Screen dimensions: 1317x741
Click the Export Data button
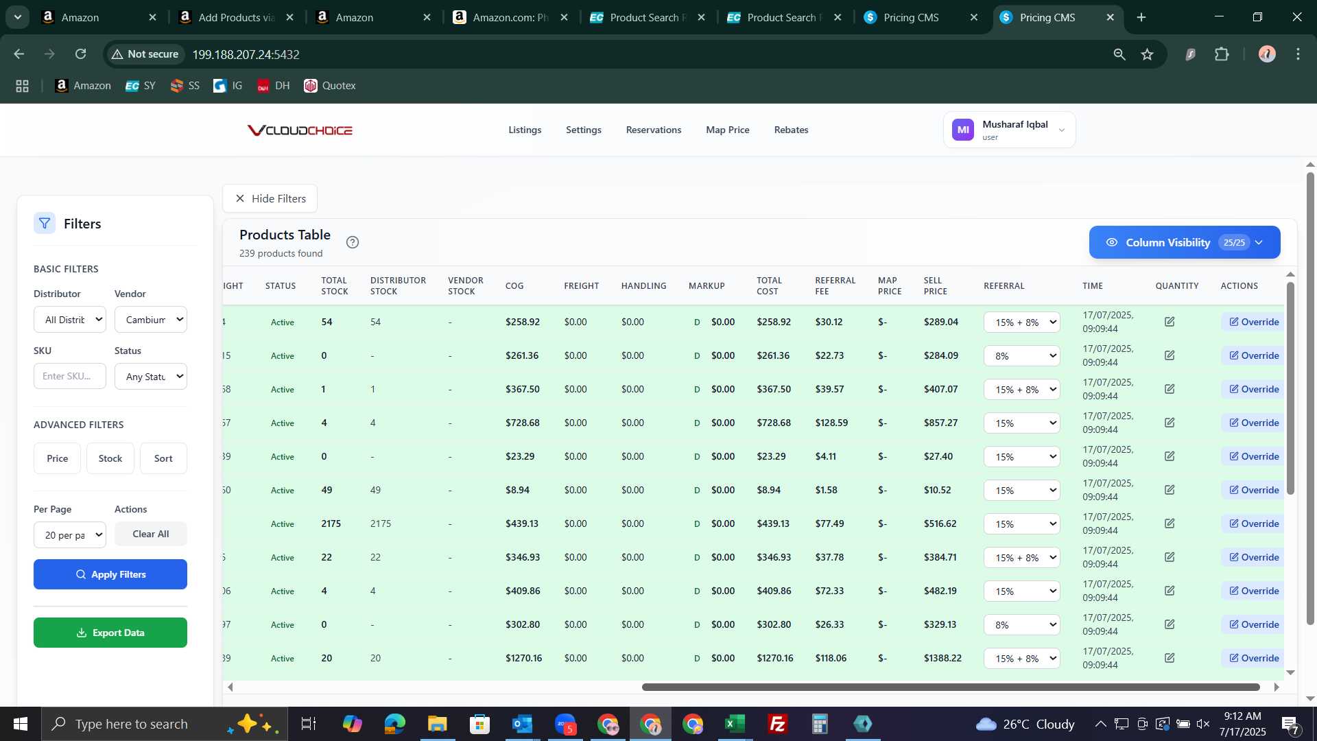pos(110,633)
